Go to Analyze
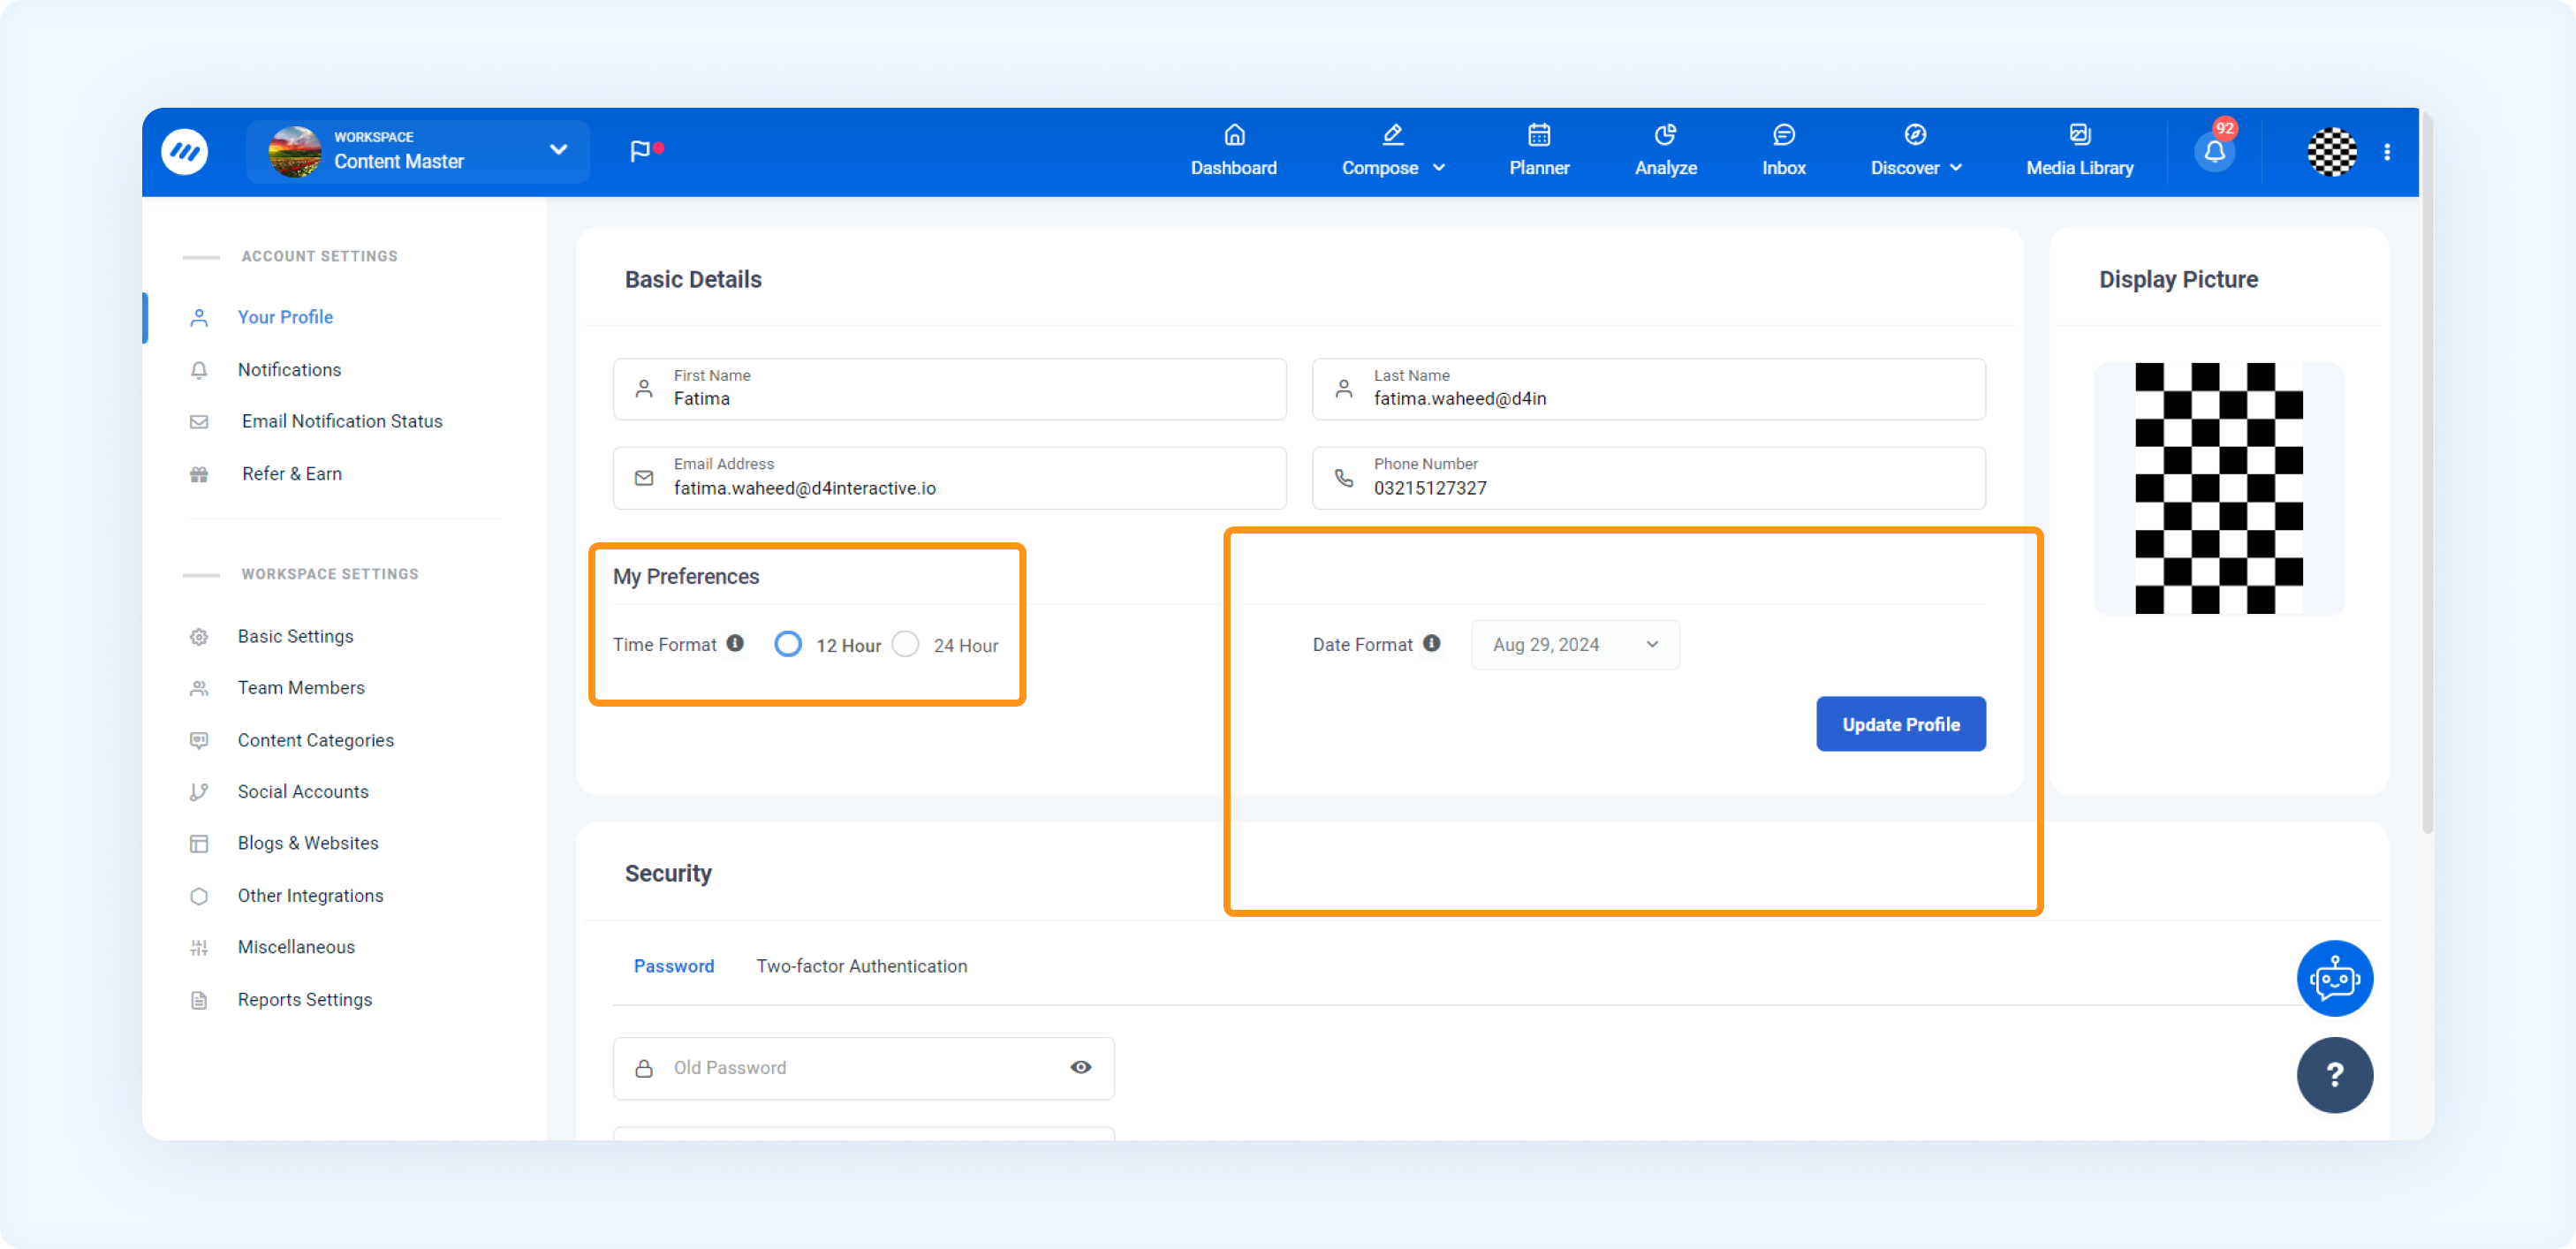Image resolution: width=2576 pixels, height=1249 pixels. tap(1665, 151)
